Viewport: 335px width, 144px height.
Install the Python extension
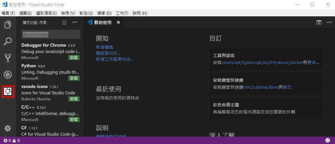pyautogui.click(x=74, y=78)
